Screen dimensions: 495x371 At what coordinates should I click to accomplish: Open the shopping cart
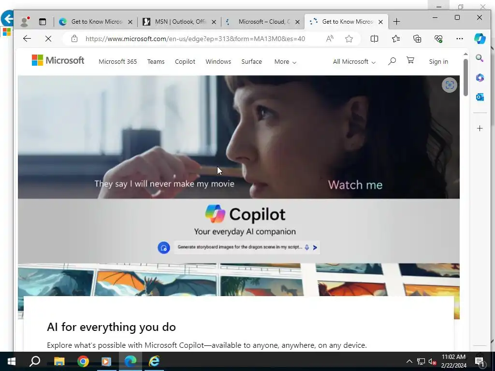(410, 60)
